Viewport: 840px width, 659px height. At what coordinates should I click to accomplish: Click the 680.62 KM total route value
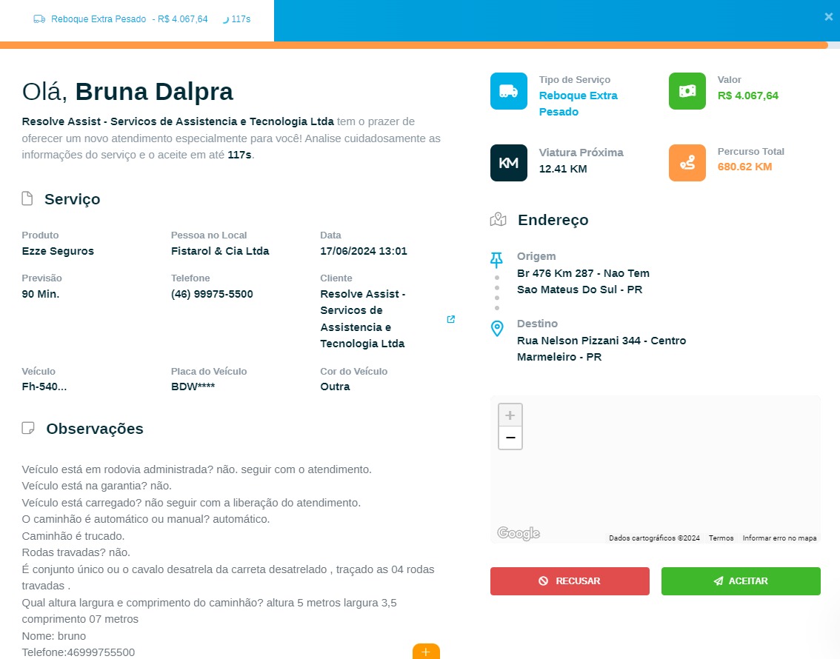click(x=744, y=167)
